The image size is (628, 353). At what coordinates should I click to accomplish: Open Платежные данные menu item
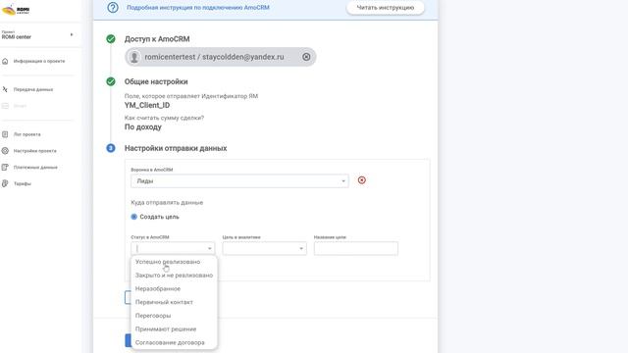35,168
